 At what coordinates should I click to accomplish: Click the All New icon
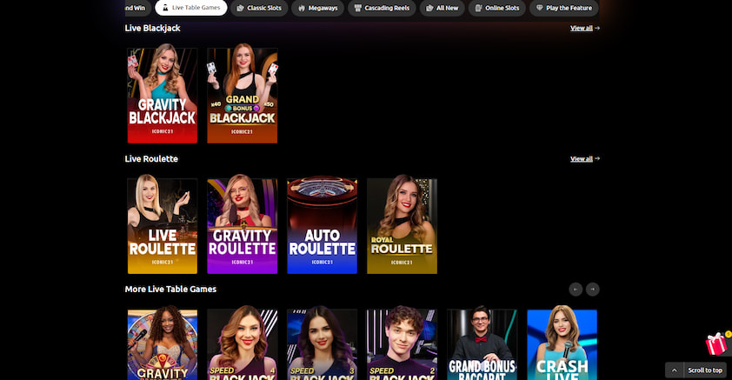point(430,8)
